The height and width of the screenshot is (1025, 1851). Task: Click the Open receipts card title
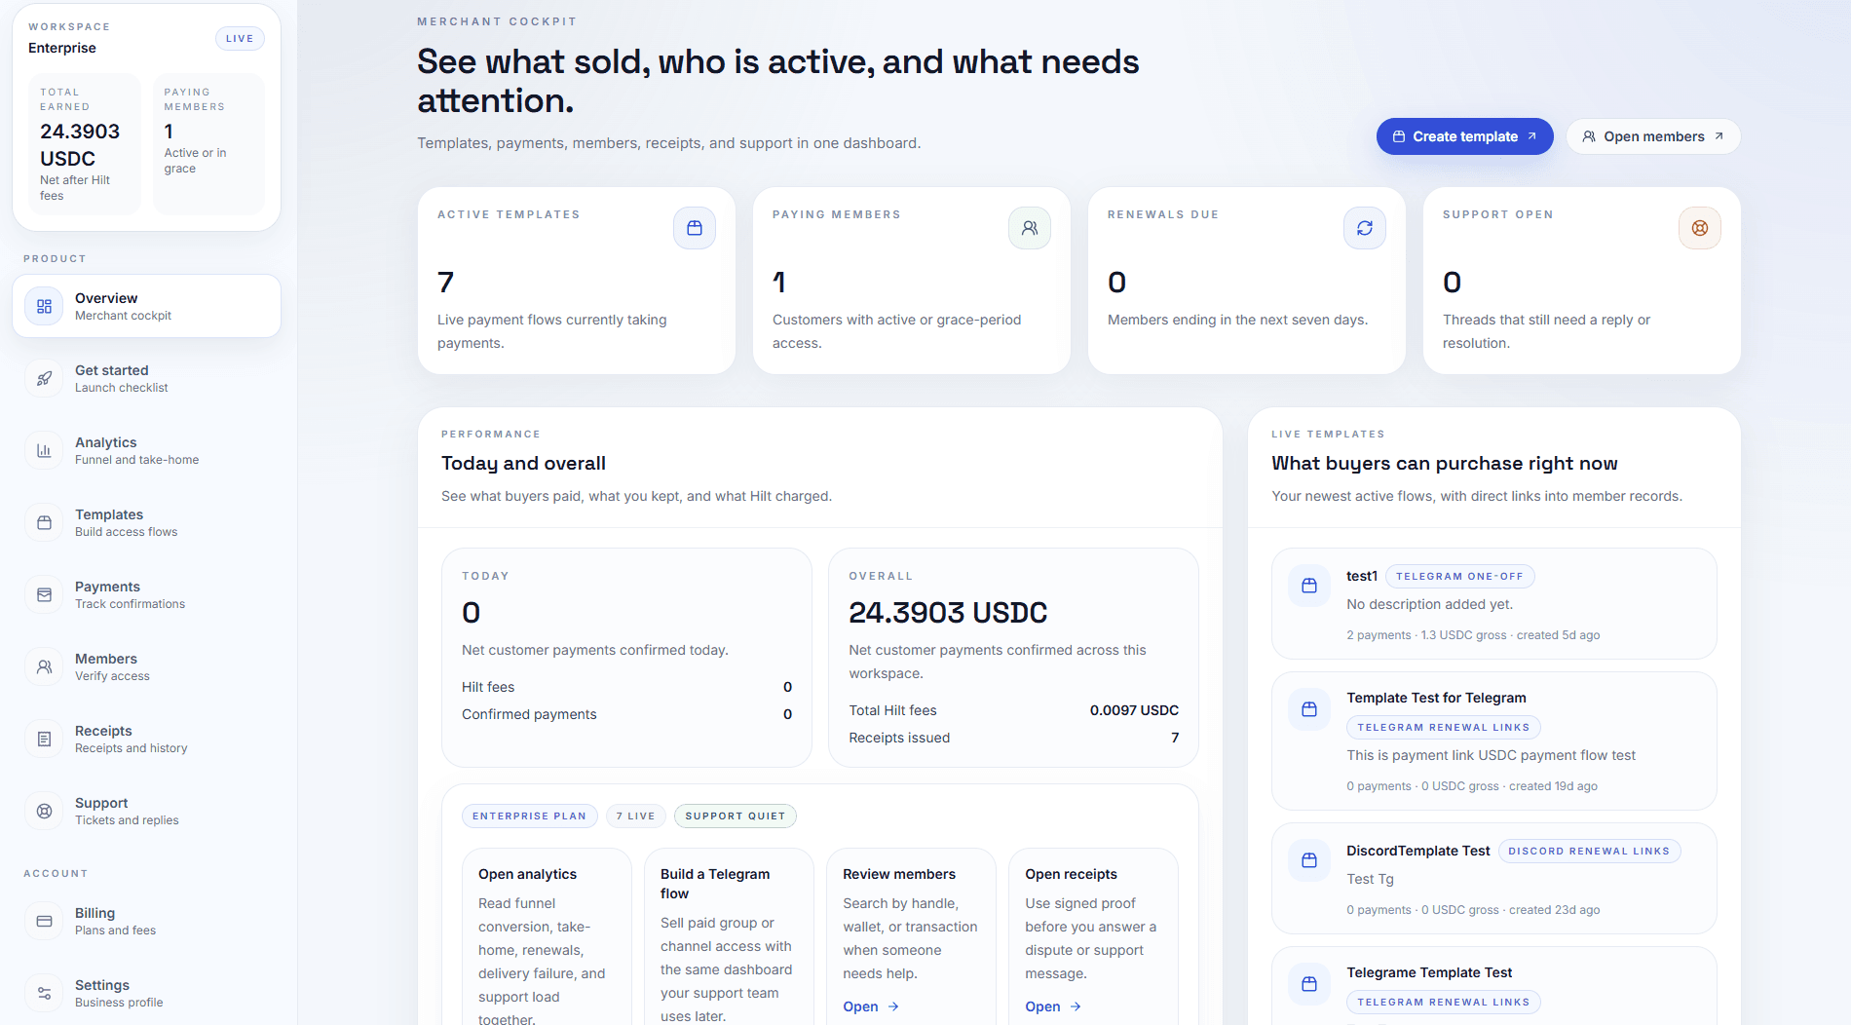[1071, 874]
